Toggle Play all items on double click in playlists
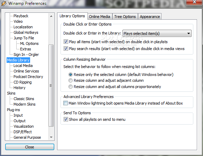Image resolution: width=203 pixels, height=156 pixels. click(x=66, y=42)
